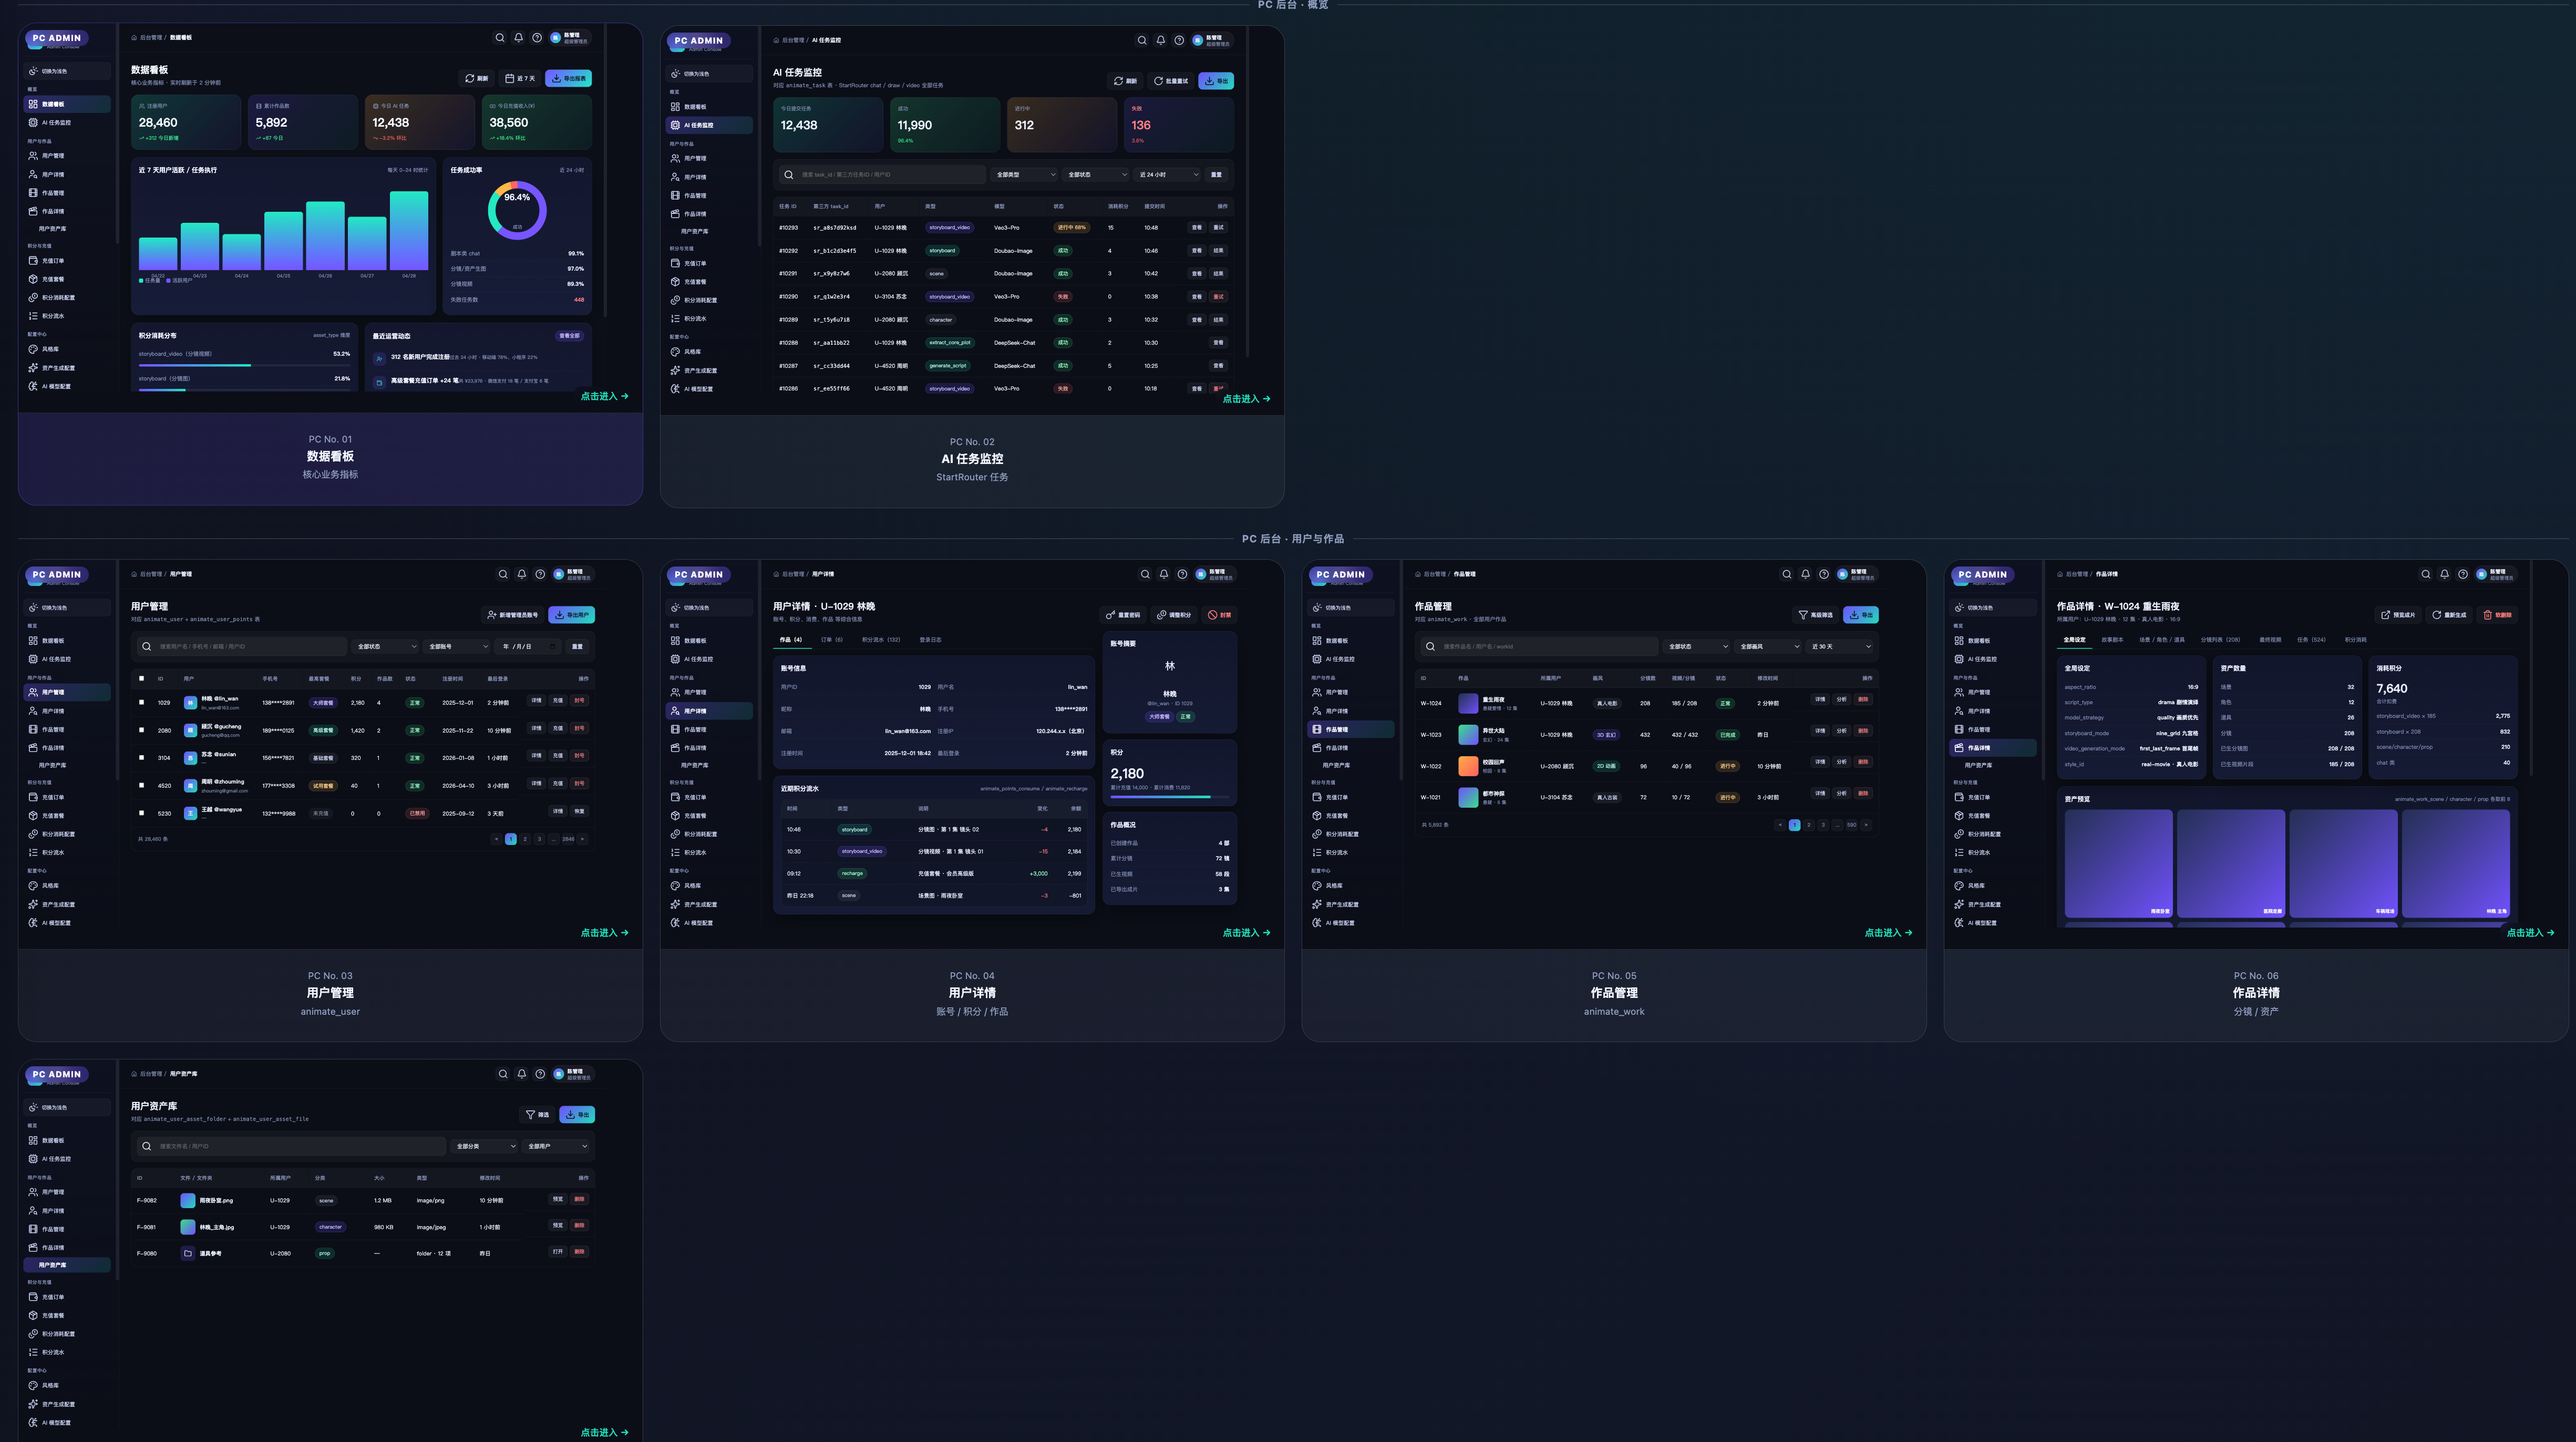Click the 积分 2,180 progress bar in 用户详情
Screen dimensions: 2576x1442
[1169, 797]
